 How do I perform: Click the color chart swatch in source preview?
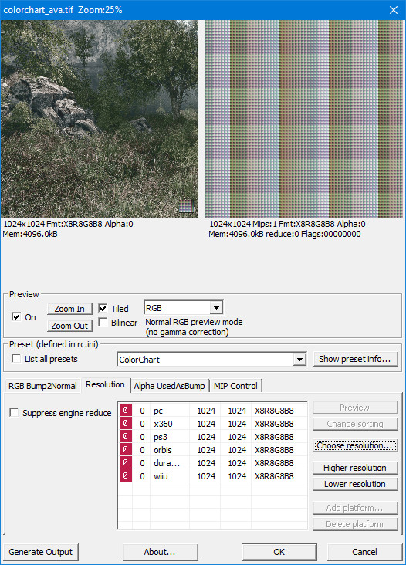coord(186,206)
